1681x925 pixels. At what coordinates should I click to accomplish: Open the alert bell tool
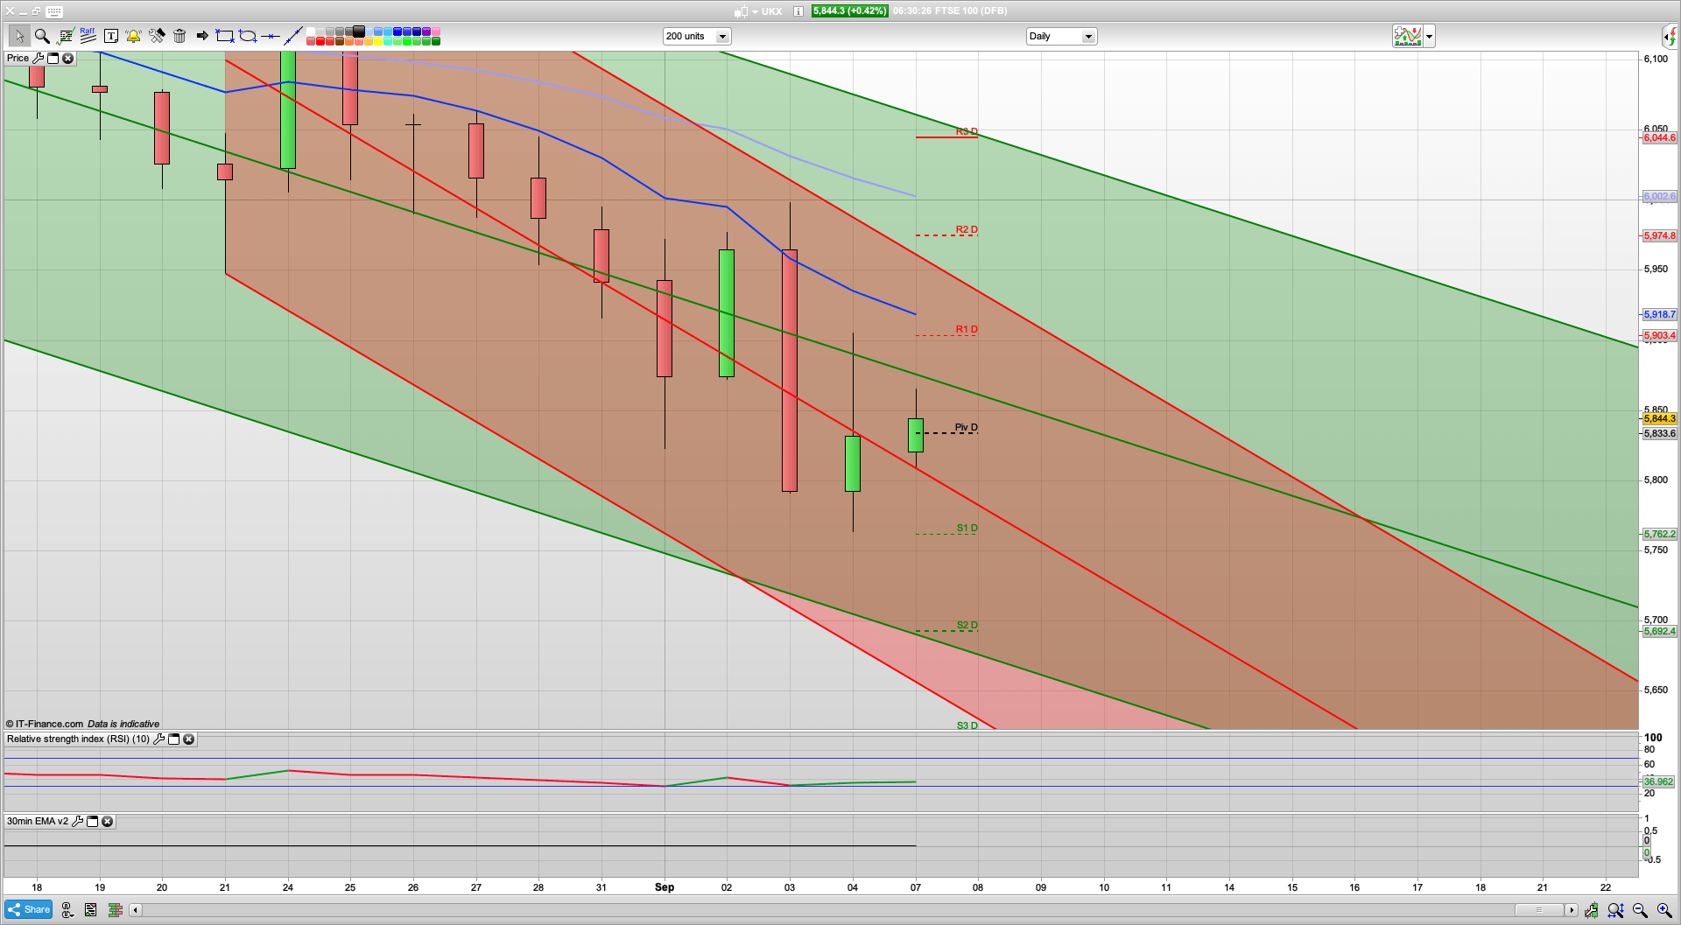[x=133, y=36]
